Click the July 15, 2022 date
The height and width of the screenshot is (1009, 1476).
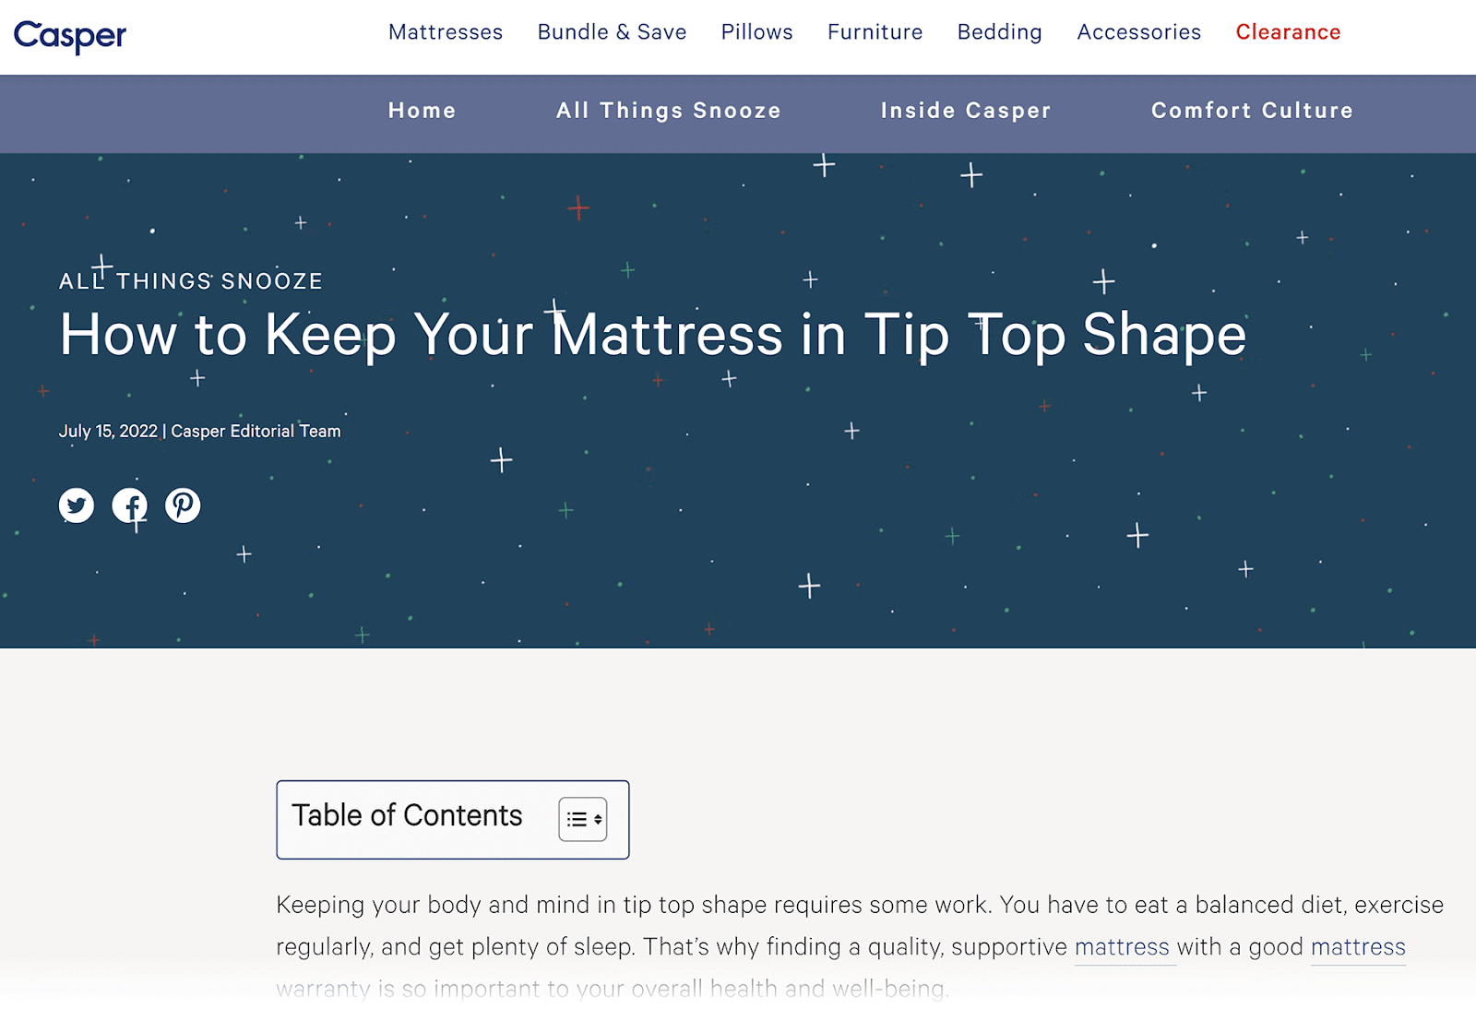point(108,431)
